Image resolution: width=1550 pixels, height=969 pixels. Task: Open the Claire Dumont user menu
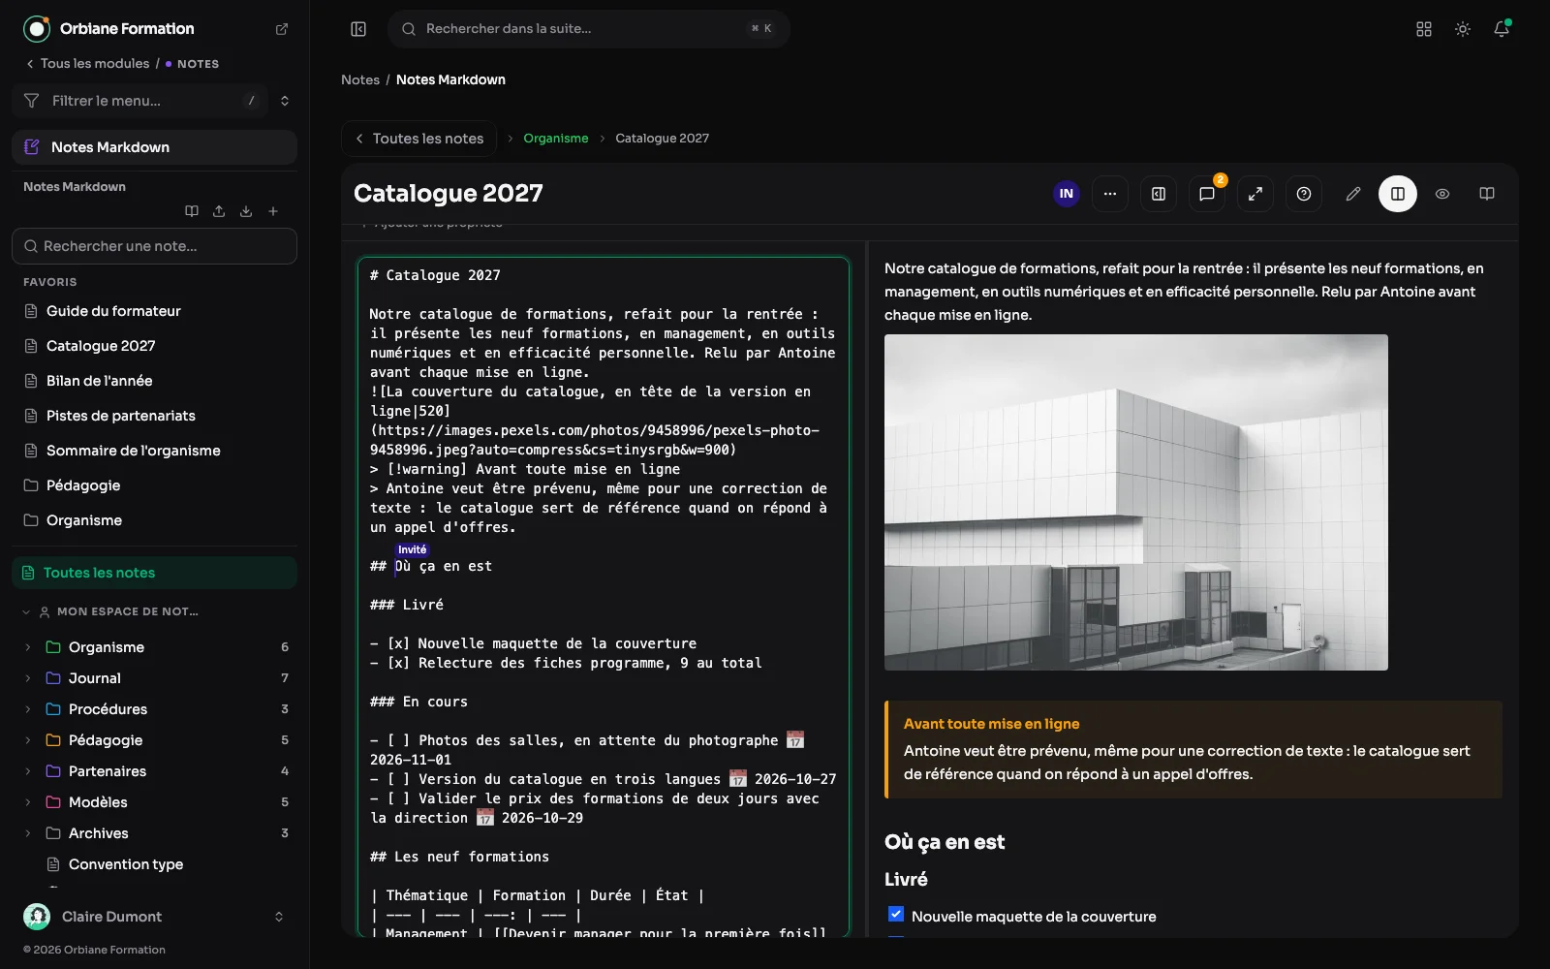pyautogui.click(x=155, y=917)
